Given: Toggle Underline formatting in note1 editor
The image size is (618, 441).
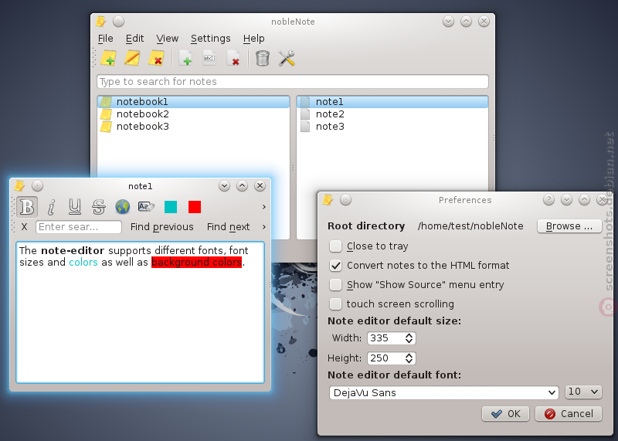Looking at the screenshot, I should click(75, 207).
